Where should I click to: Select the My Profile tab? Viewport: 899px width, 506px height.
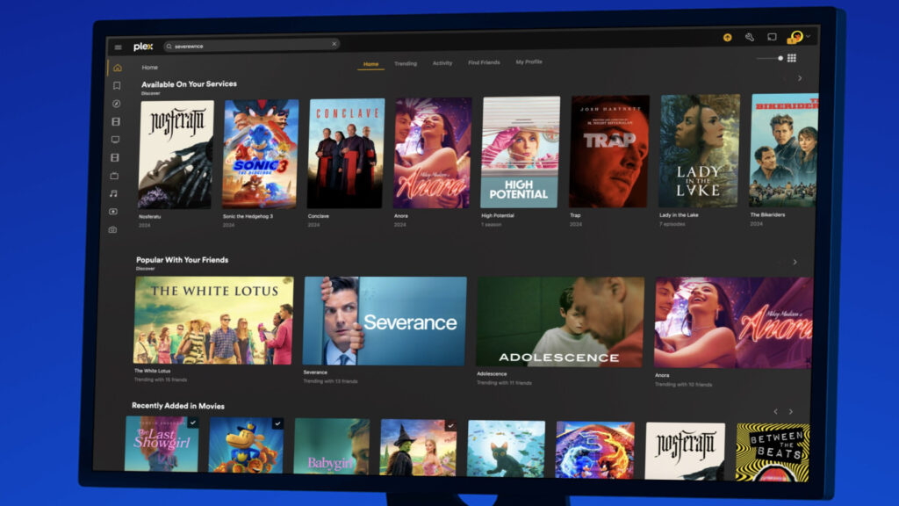point(529,62)
